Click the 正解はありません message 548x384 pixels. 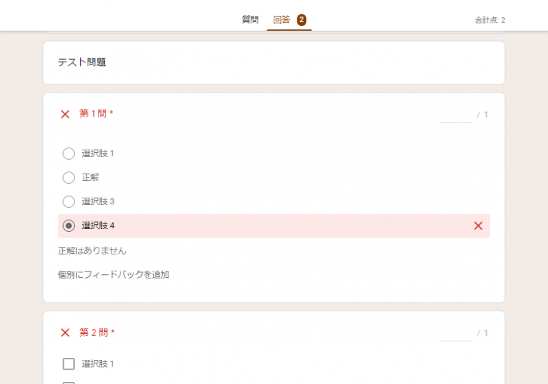[92, 251]
